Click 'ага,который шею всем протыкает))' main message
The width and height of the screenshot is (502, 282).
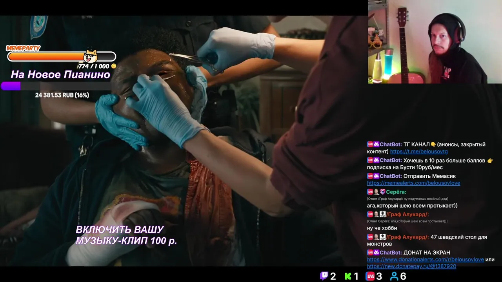(412, 206)
